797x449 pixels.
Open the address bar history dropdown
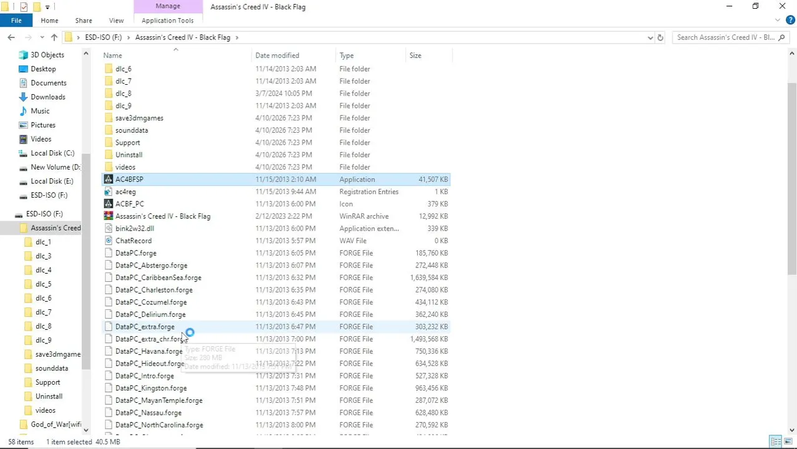pos(650,37)
